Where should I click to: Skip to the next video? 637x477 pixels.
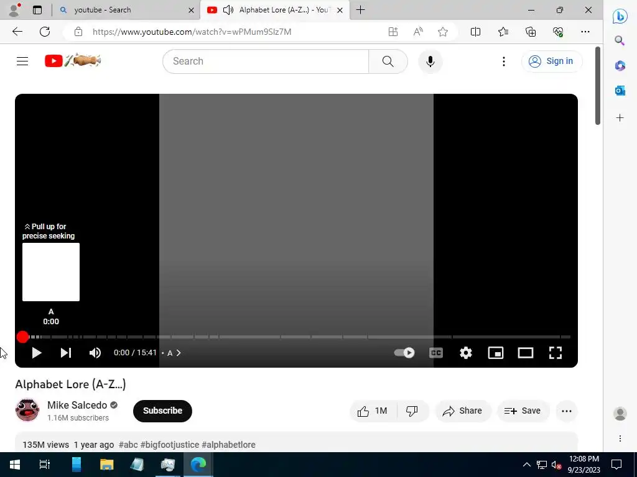pyautogui.click(x=66, y=353)
